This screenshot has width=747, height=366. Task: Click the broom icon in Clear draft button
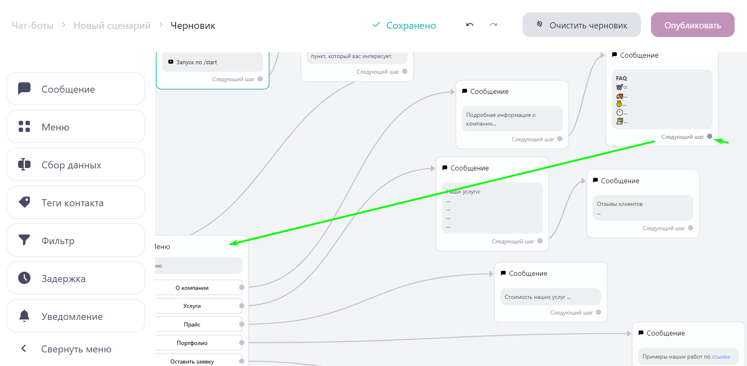[540, 24]
